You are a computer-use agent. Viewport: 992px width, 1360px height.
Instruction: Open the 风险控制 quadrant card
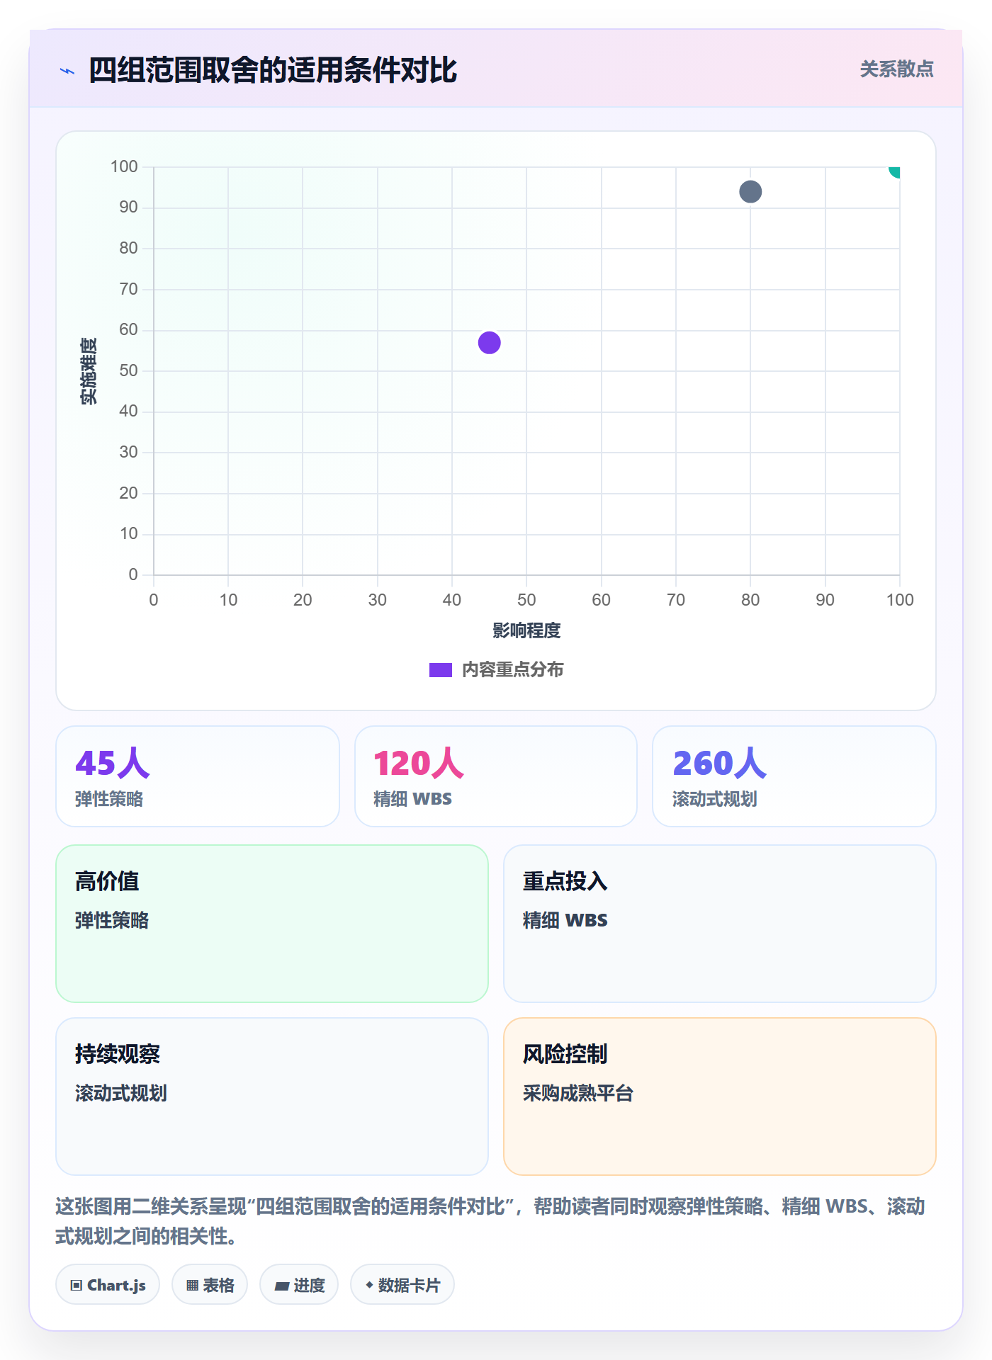[x=720, y=1096]
